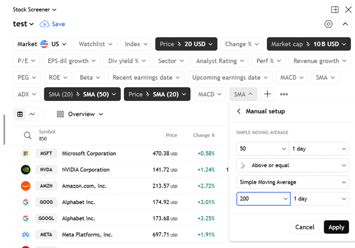Click the Cancel button

(x=305, y=227)
